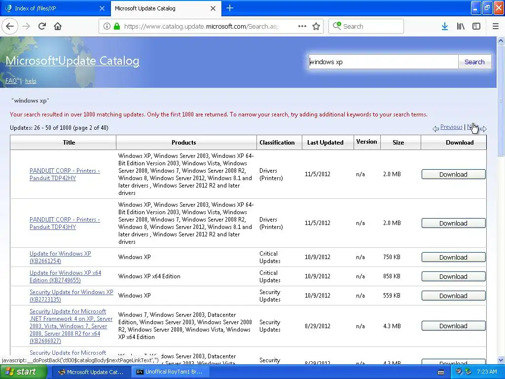Click the browser forward arrow
505x379 pixels.
(27, 27)
